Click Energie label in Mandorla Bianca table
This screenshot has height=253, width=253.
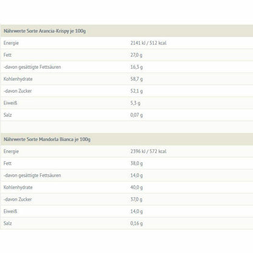coord(11,151)
